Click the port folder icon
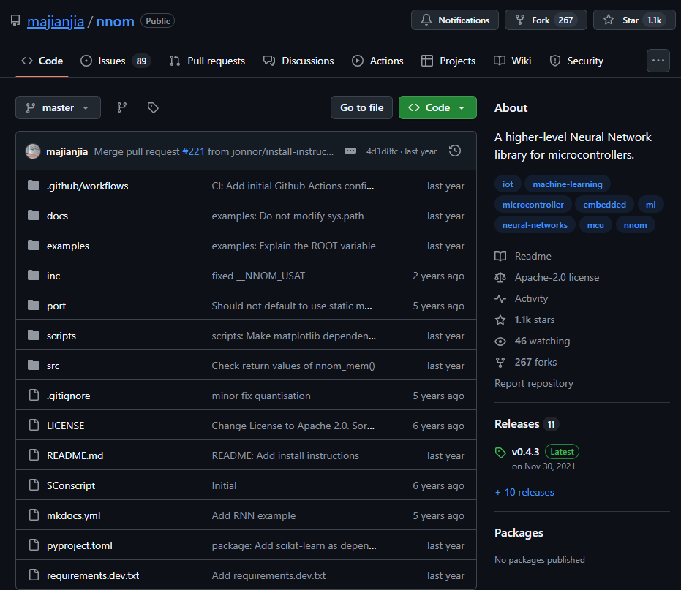Viewport: 681px width, 590px height. (34, 305)
